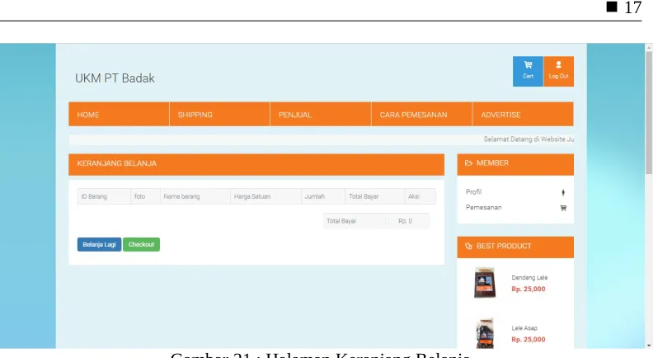
Task: Open the SHIPPING menu item
Action: (x=220, y=114)
